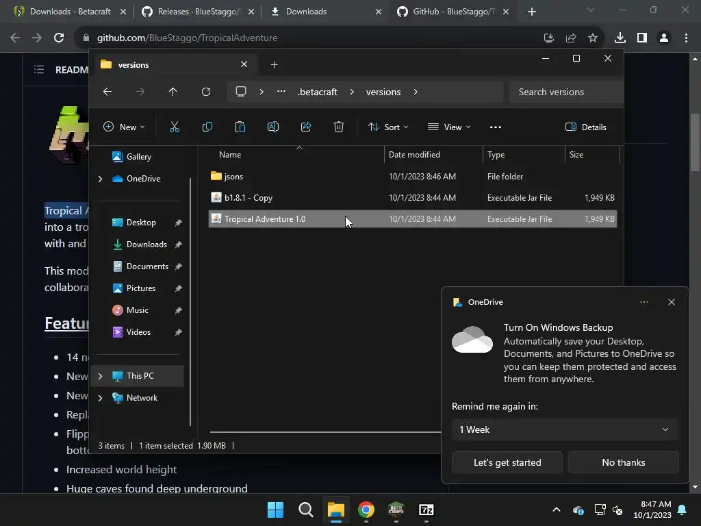The height and width of the screenshot is (526, 701).
Task: Click the Paste clipboard icon
Action: 240,127
